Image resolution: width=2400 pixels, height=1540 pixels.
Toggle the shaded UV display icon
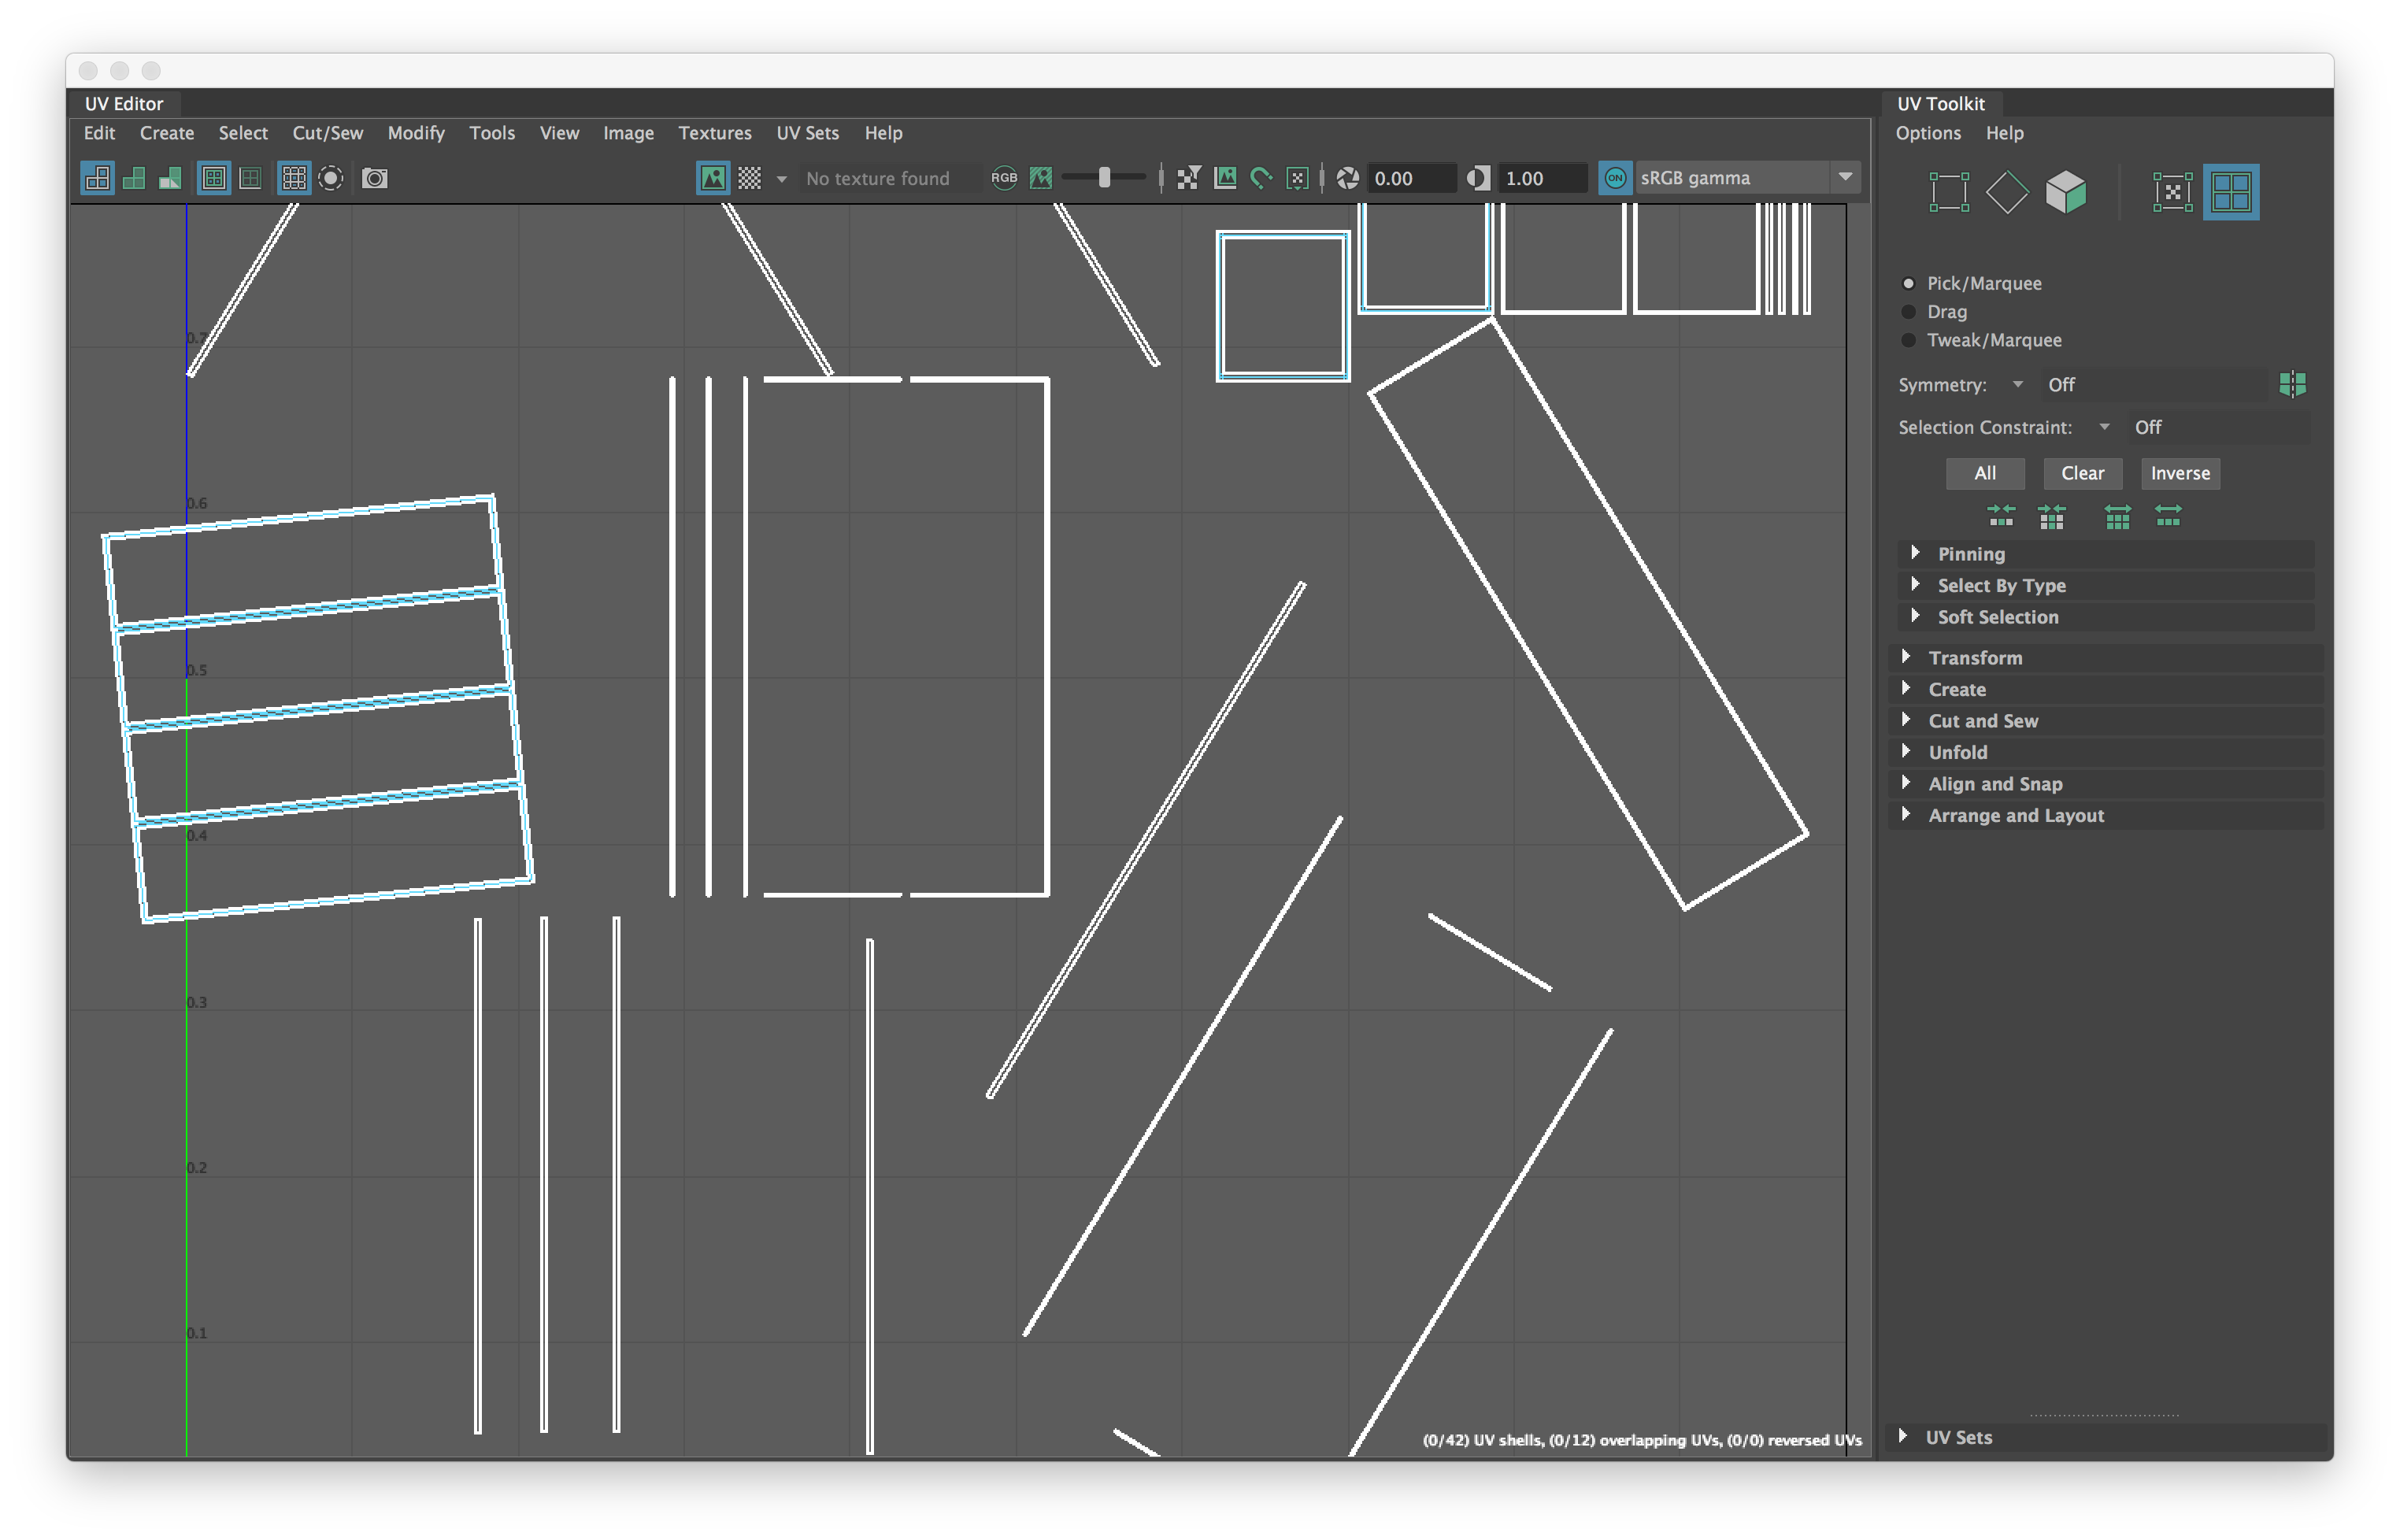click(x=133, y=178)
